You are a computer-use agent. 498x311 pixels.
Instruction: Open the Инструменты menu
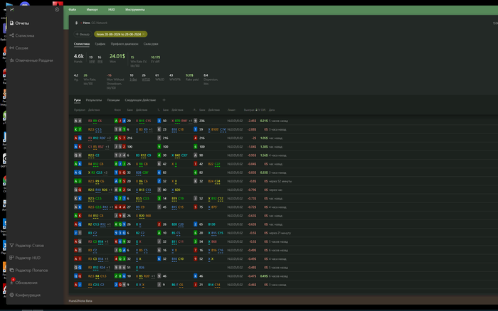[x=135, y=9]
